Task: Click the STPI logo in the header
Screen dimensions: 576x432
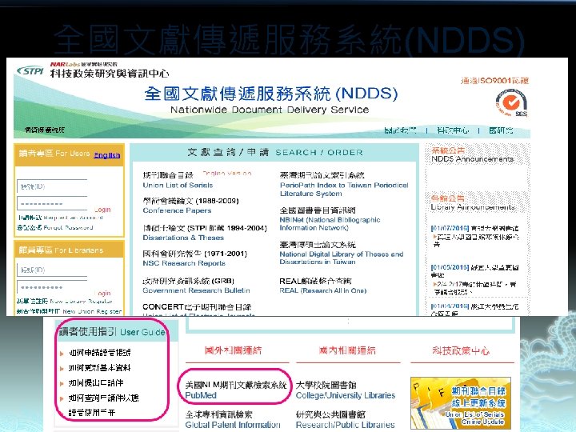Action: click(x=30, y=70)
